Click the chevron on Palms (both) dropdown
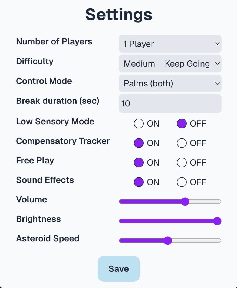 point(217,83)
